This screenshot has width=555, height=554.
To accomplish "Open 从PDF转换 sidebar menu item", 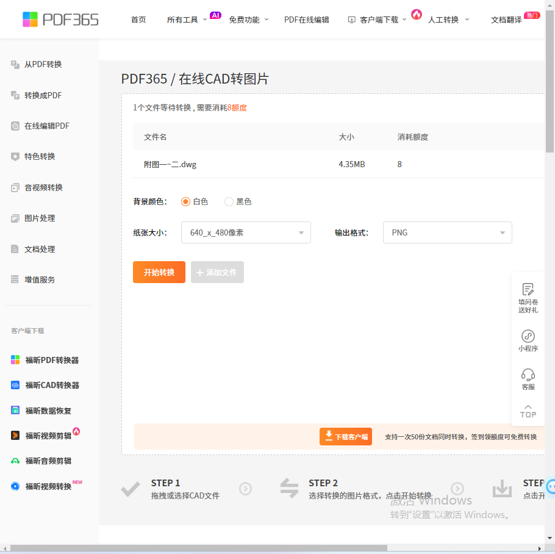I will pyautogui.click(x=43, y=65).
